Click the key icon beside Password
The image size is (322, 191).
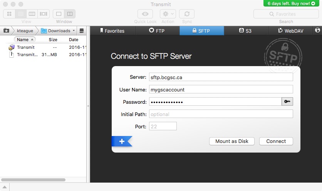[287, 101]
